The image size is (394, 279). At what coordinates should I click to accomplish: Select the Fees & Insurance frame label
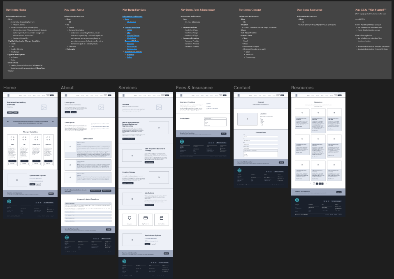tap(194, 88)
